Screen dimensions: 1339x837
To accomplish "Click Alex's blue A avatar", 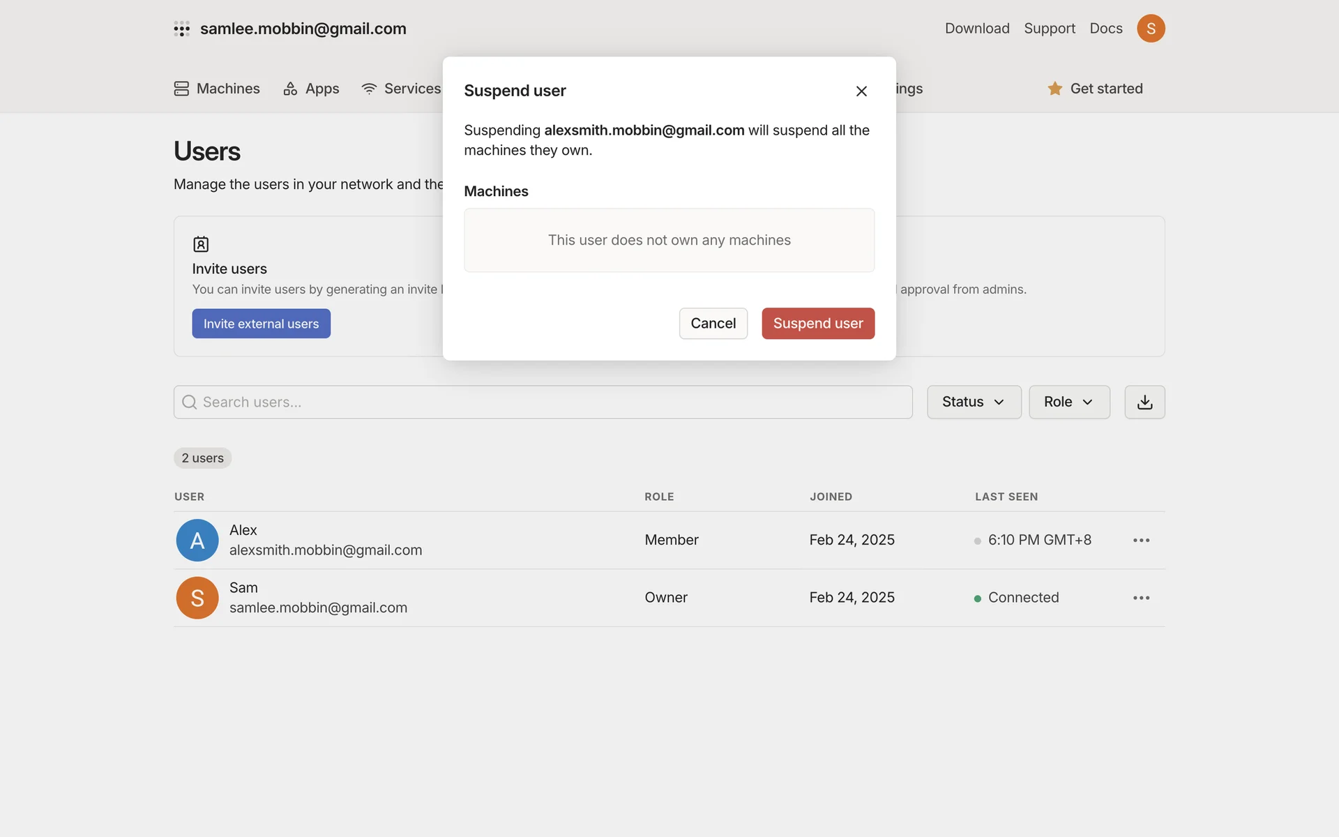I will [197, 541].
